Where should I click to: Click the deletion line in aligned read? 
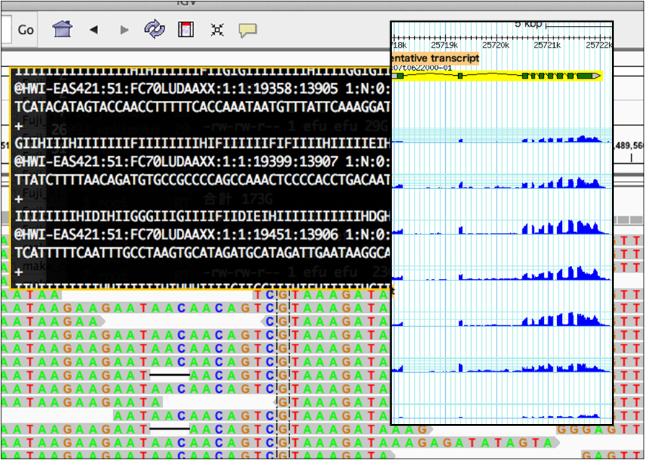[170, 375]
